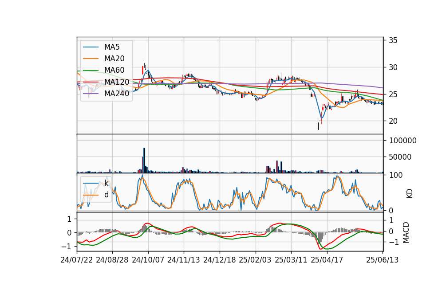Click the MA240 legend label
The height and width of the screenshot is (306, 426).
point(117,94)
